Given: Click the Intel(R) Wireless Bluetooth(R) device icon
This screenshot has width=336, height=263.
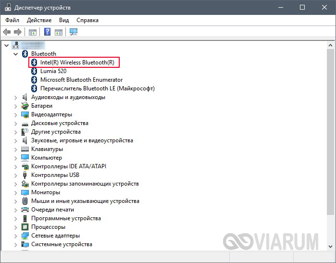Looking at the screenshot, I should [34, 63].
